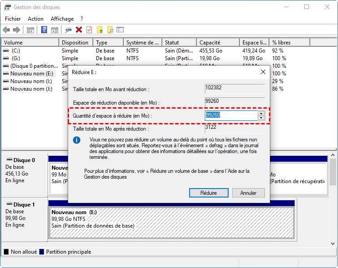Sort by the Volume column header
The image size is (338, 268).
pyautogui.click(x=30, y=43)
